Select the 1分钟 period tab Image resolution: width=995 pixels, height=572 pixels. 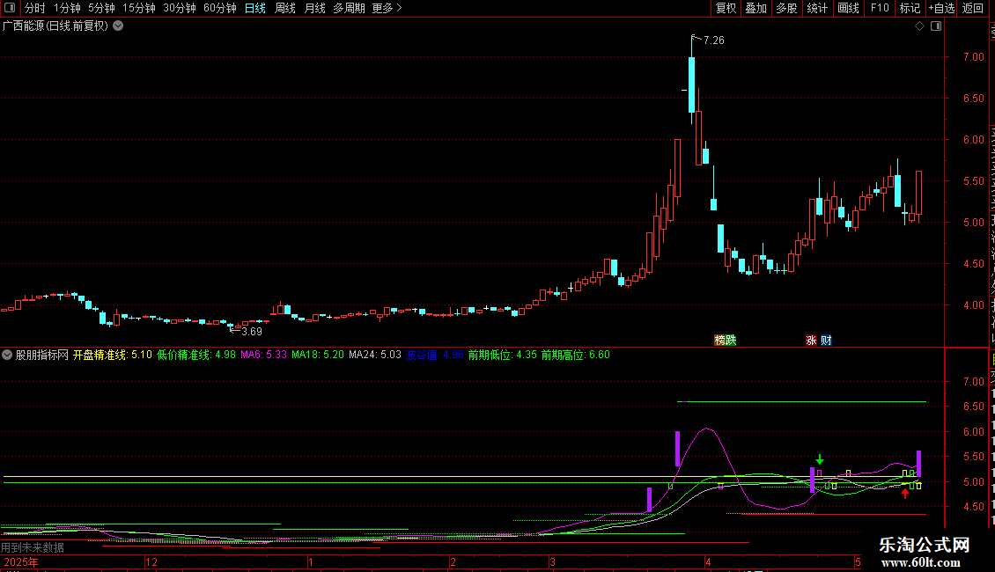pyautogui.click(x=67, y=8)
